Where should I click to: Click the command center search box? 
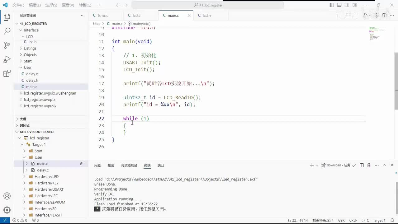click(x=208, y=5)
